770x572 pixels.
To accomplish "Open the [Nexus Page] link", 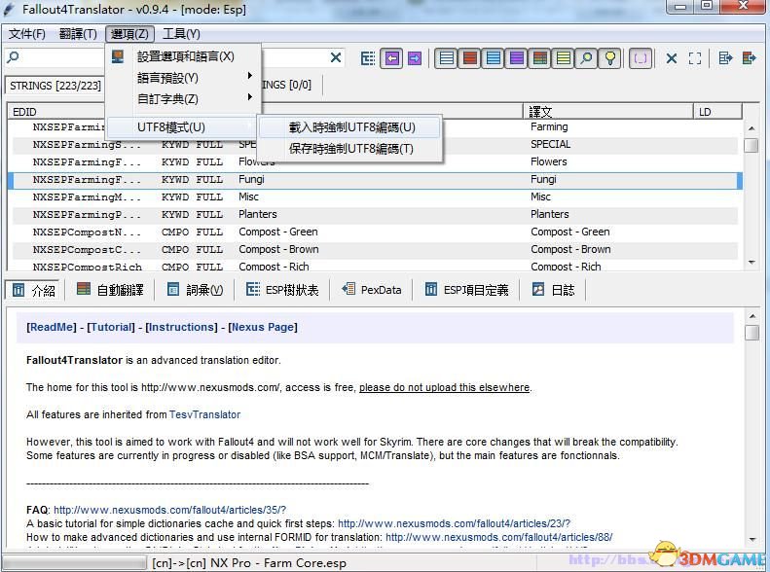I will 263,327.
